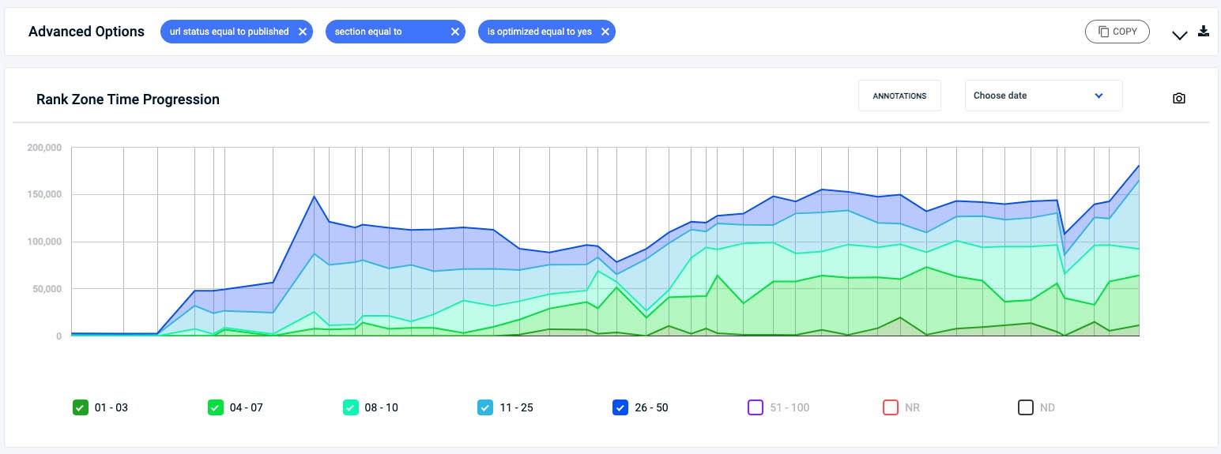
Task: Take a chart snapshot with camera icon
Action: click(x=1179, y=99)
